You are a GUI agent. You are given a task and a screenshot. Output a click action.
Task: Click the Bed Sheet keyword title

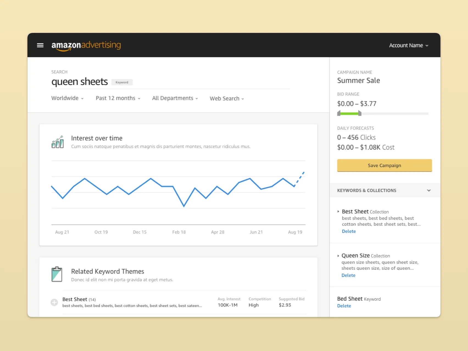(350, 299)
